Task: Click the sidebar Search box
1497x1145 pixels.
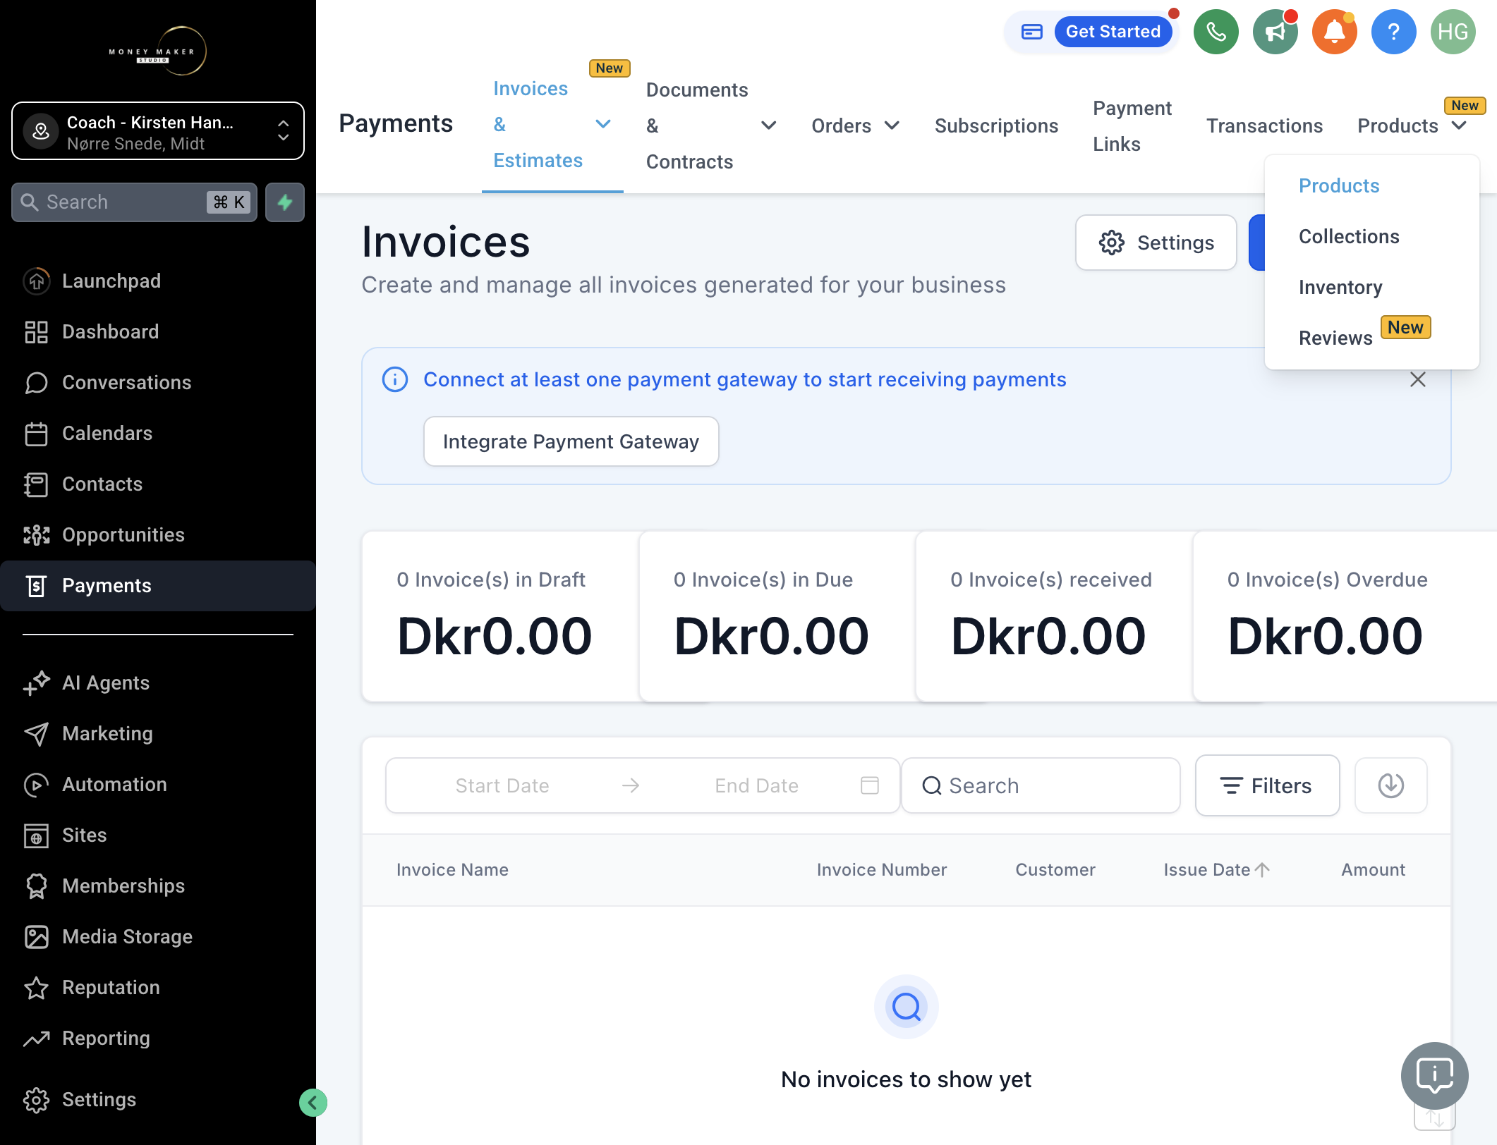Action: [135, 202]
